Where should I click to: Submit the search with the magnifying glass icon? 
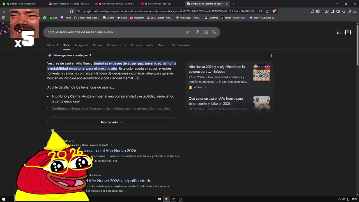pyautogui.click(x=214, y=32)
